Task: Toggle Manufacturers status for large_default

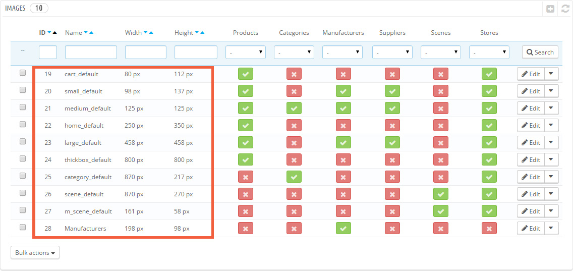Action: pyautogui.click(x=343, y=143)
